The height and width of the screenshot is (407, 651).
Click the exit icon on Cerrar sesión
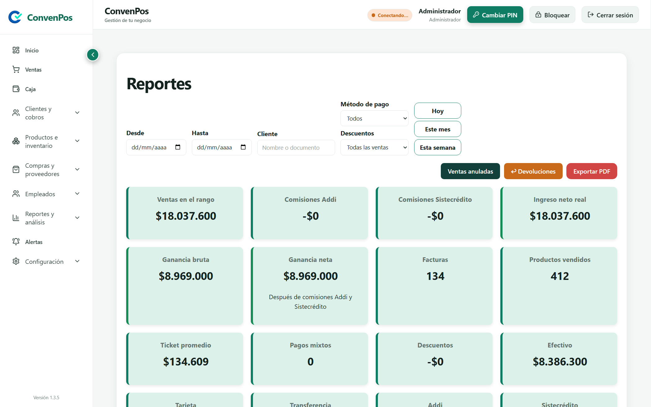pyautogui.click(x=591, y=15)
